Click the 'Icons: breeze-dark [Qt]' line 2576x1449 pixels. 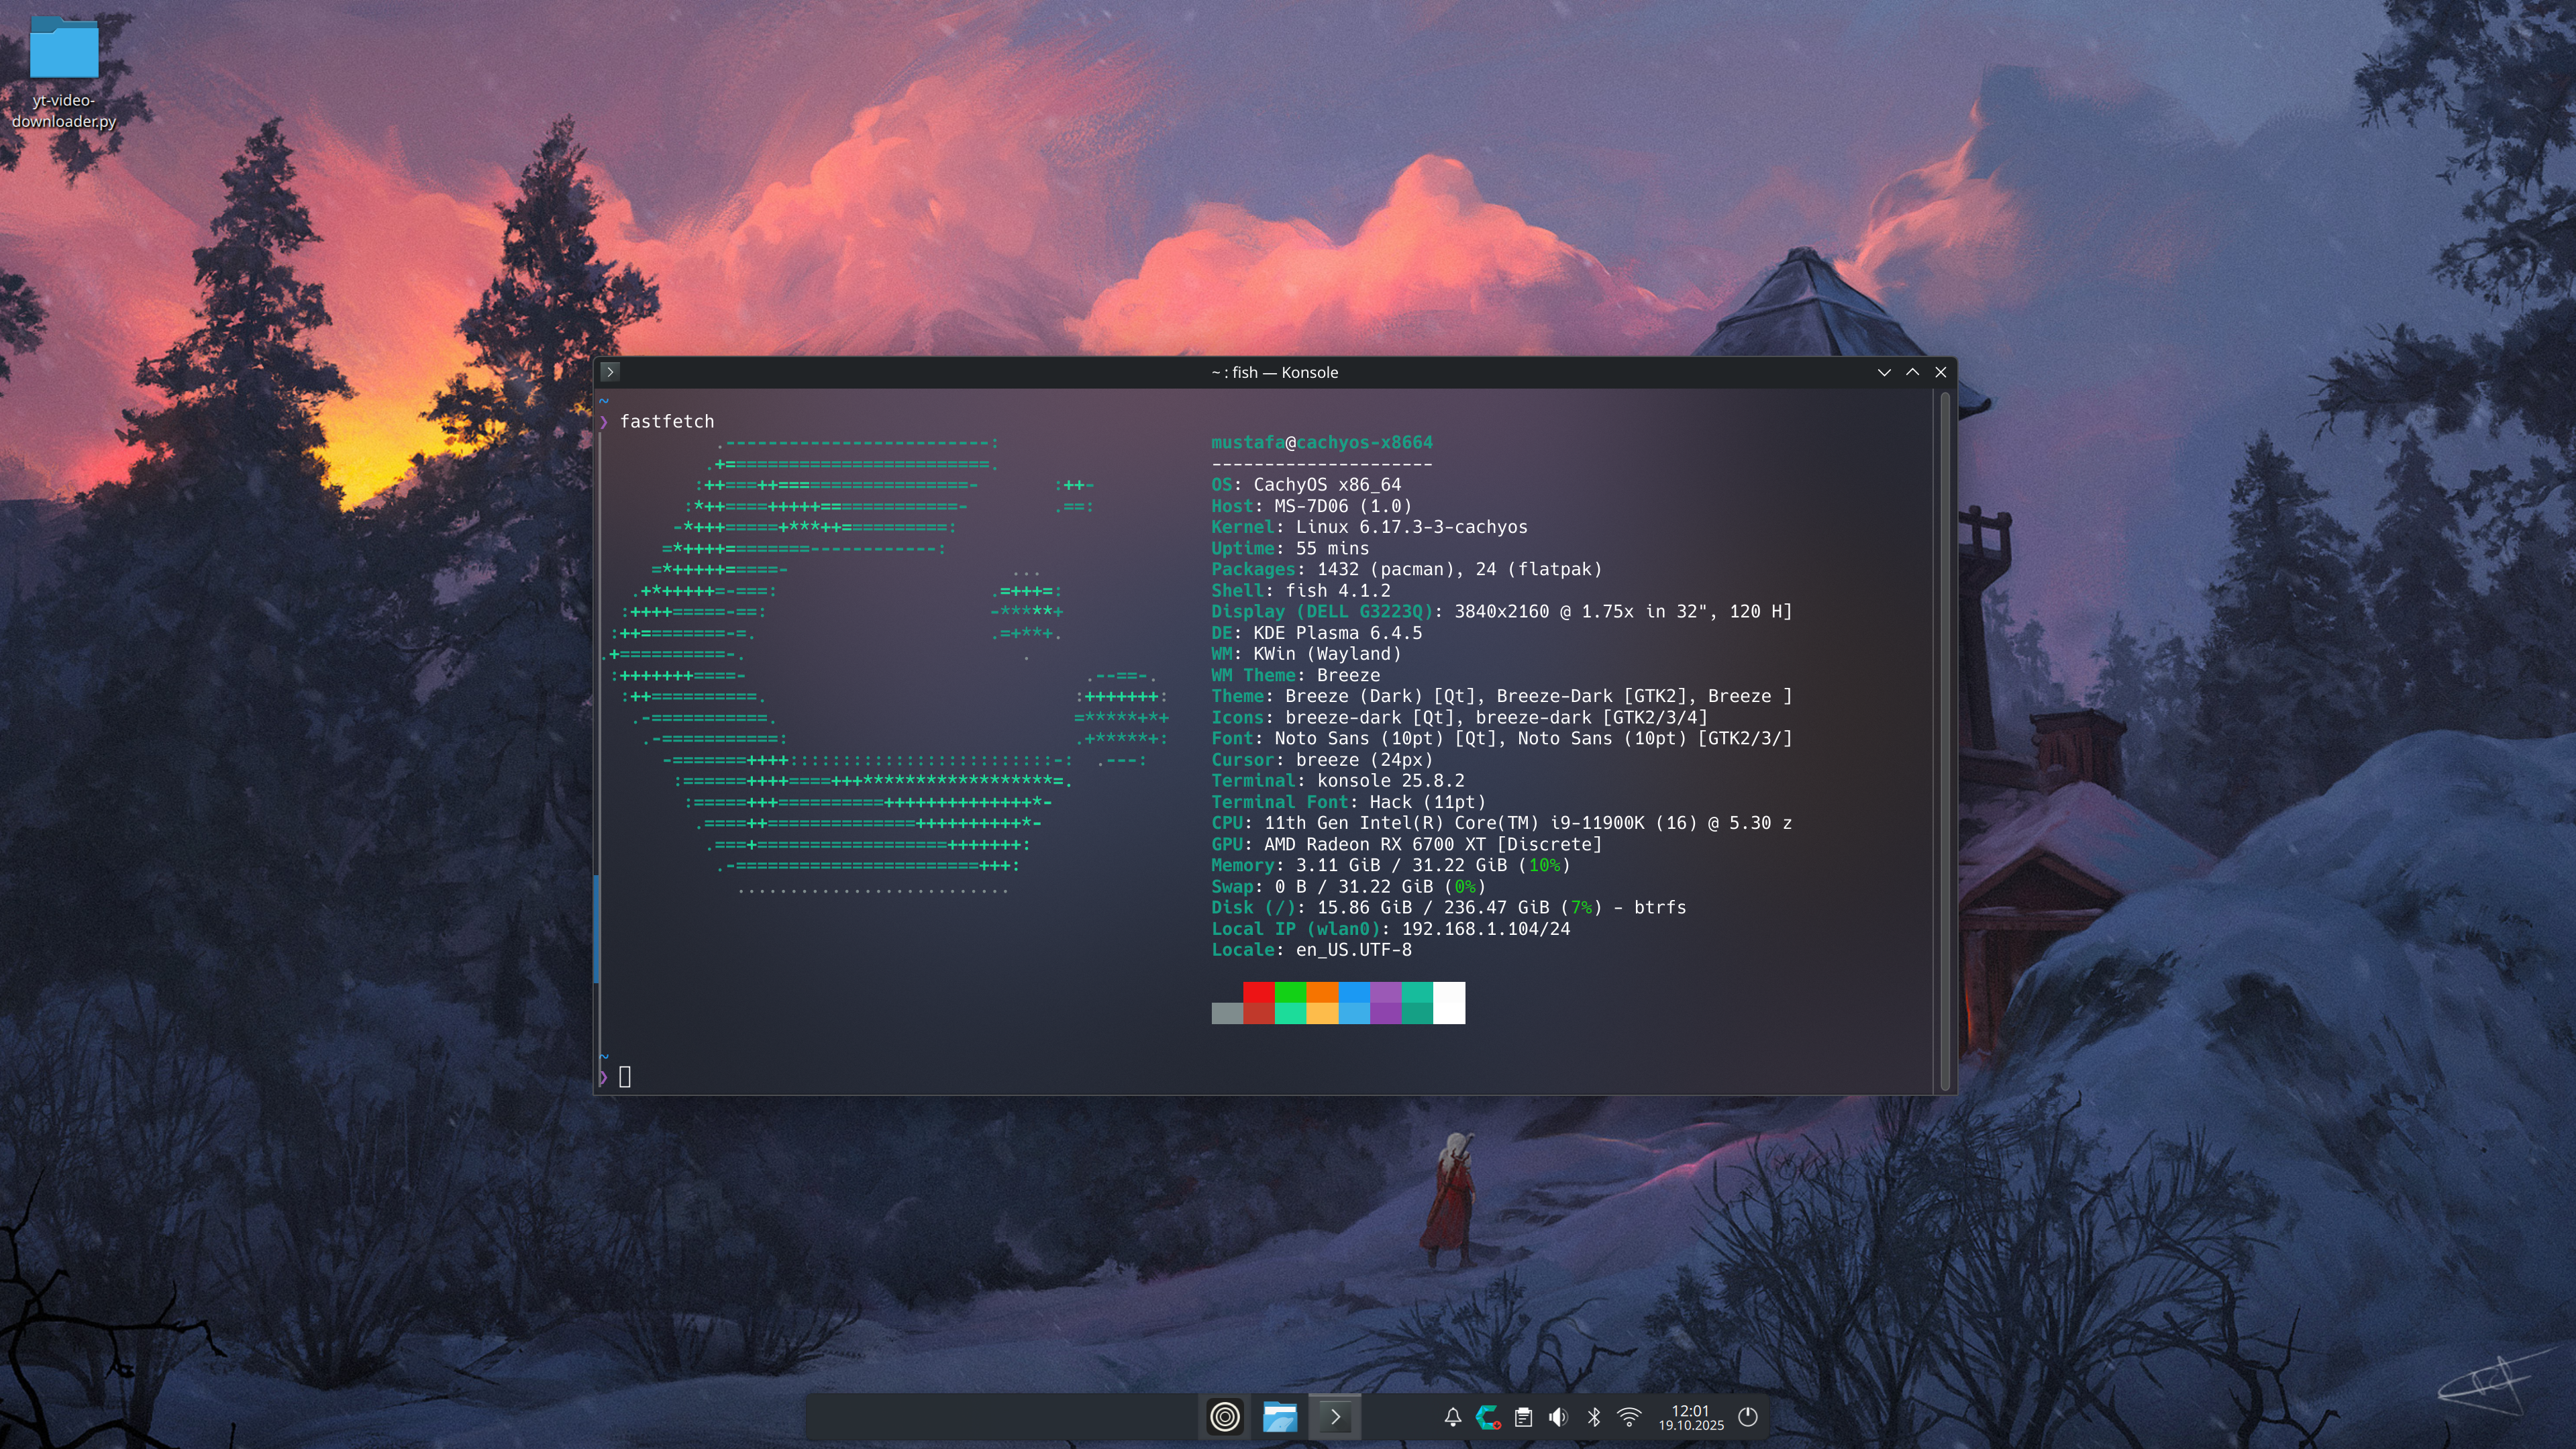pyautogui.click(x=1460, y=718)
